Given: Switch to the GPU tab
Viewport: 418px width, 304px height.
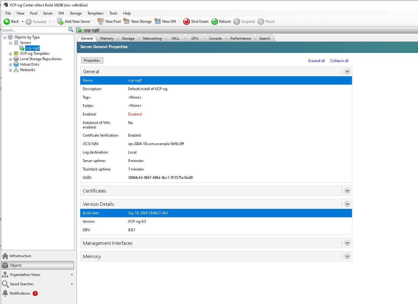Looking at the screenshot, I should [195, 38].
